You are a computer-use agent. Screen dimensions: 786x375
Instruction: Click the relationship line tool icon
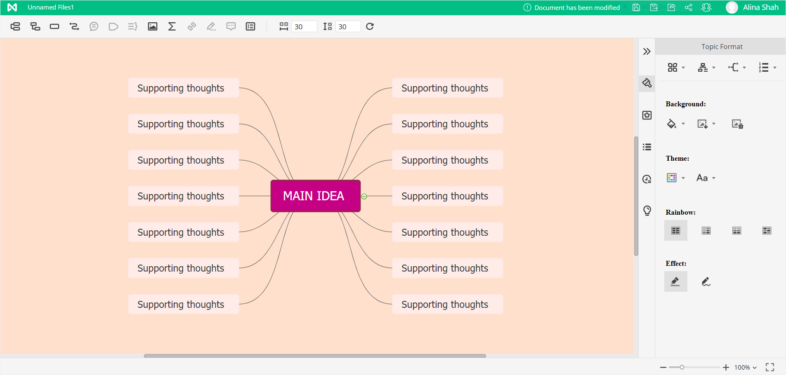pos(74,27)
